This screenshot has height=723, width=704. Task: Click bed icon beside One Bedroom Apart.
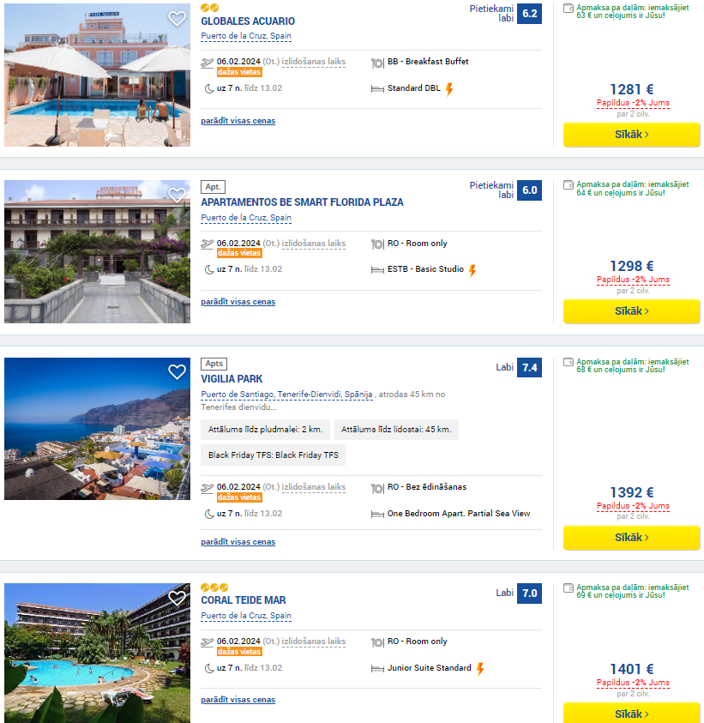click(x=377, y=515)
